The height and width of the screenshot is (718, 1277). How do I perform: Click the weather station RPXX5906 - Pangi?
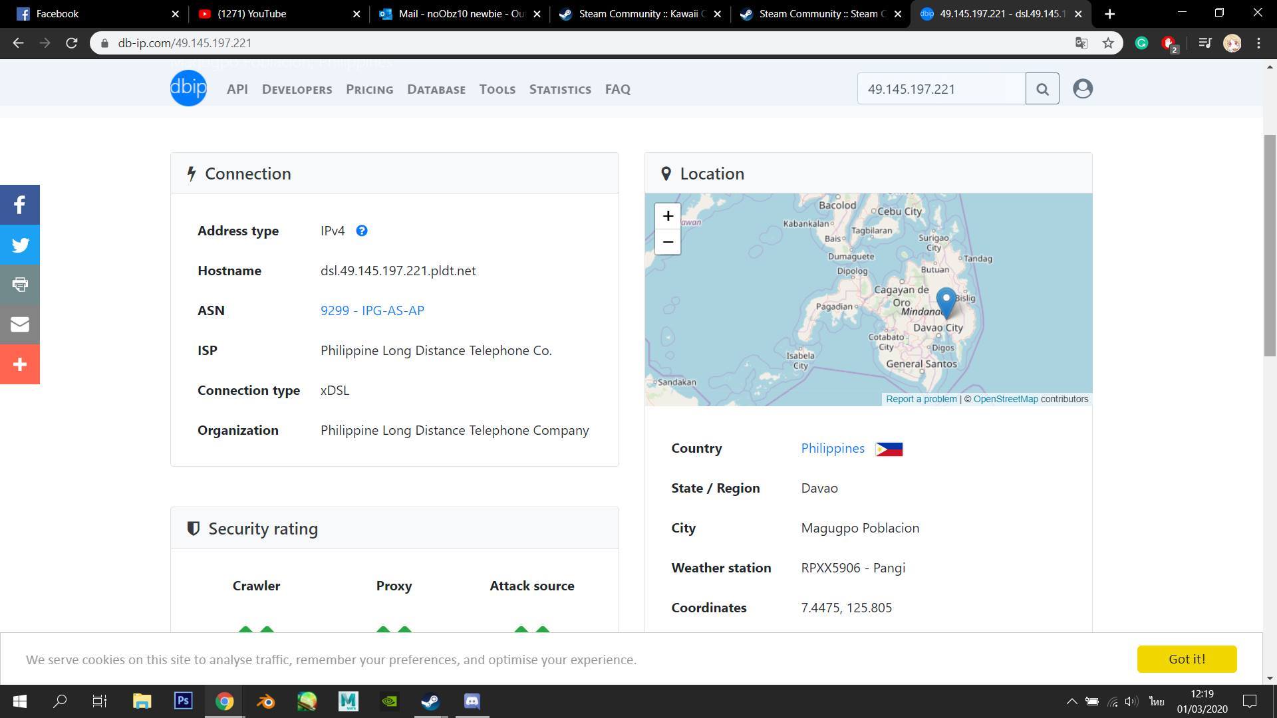tap(853, 568)
